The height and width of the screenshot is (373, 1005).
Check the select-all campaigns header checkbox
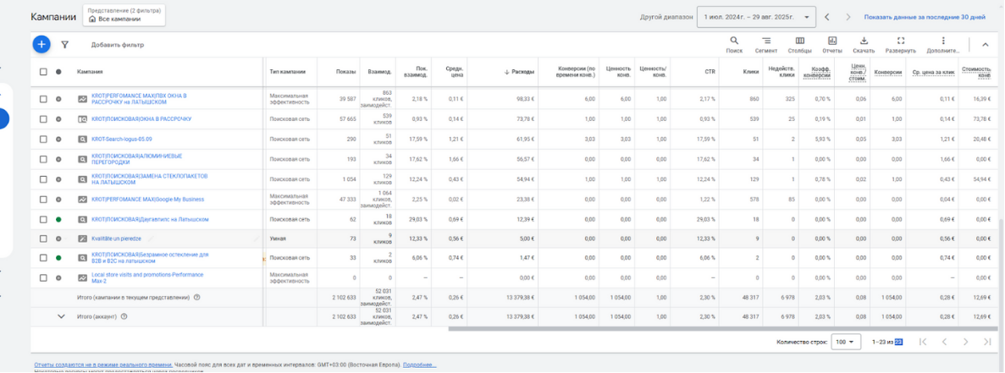44,72
